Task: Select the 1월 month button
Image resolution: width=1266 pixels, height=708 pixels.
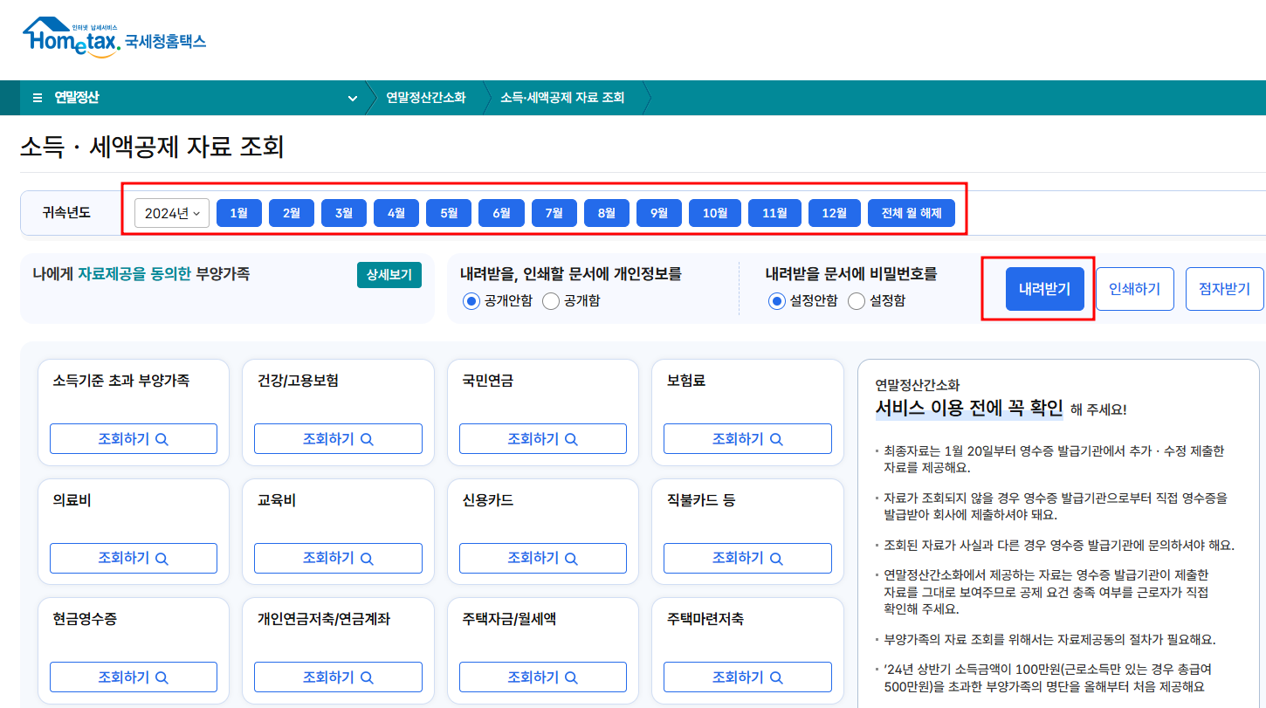Action: pyautogui.click(x=239, y=213)
